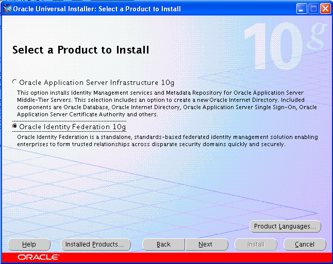This screenshot has width=333, height=264.
Task: Click the ORACLE logo in red footer
Action: [38, 257]
